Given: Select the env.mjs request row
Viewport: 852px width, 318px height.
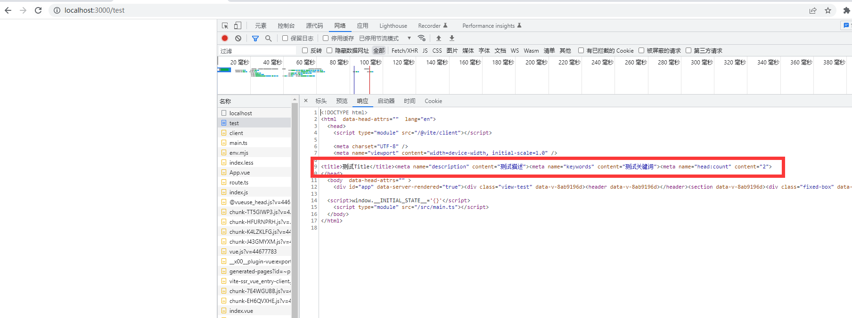Looking at the screenshot, I should [254, 152].
